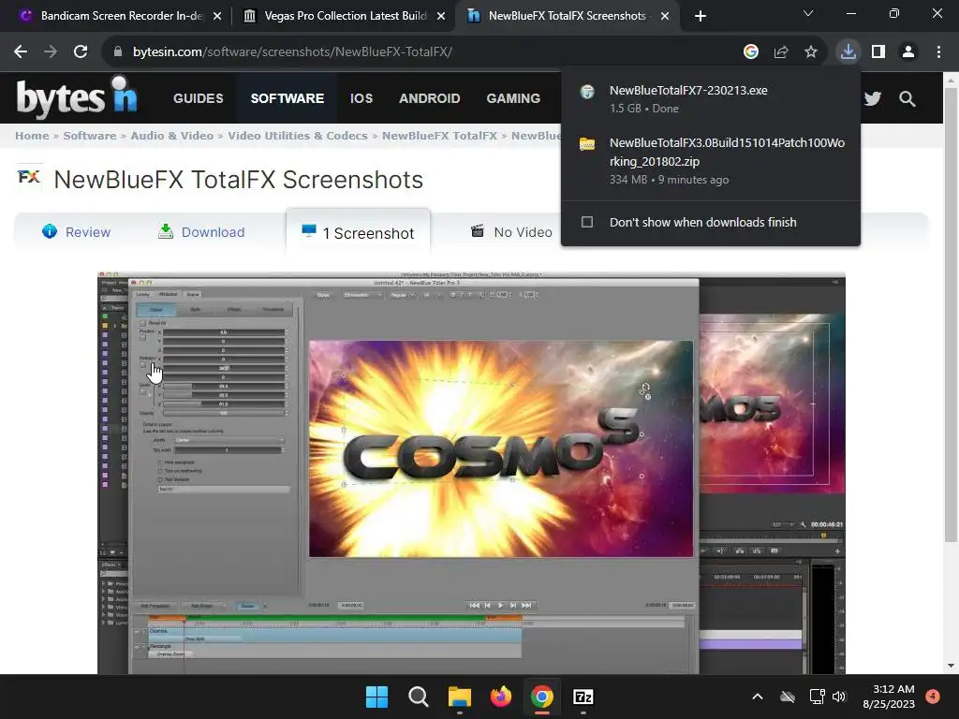
Task: Go back to the previous page
Action: pos(21,52)
